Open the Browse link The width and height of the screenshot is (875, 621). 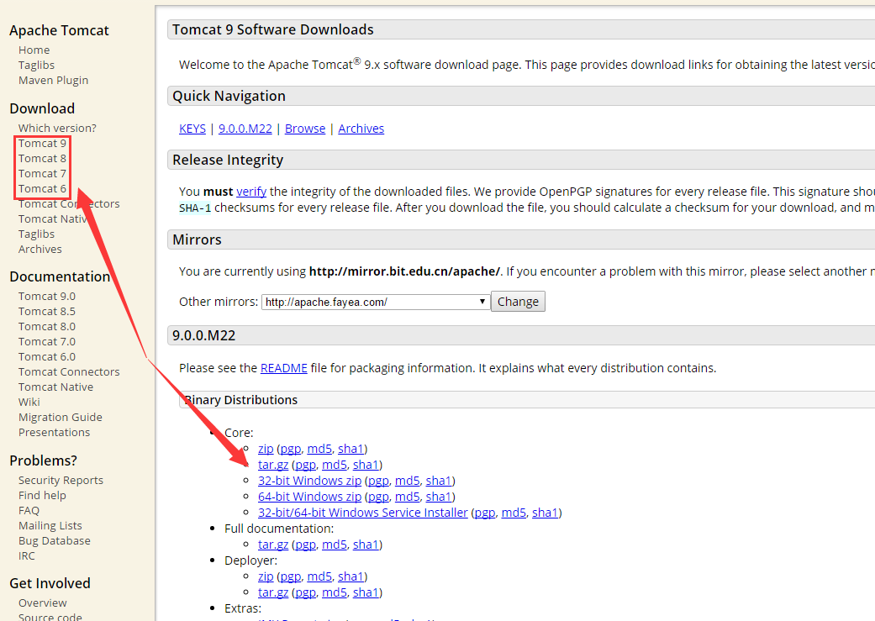pyautogui.click(x=305, y=129)
